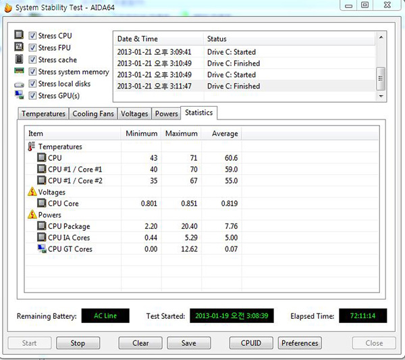Click the Date & Time column header
405x360 pixels.
pyautogui.click(x=159, y=38)
